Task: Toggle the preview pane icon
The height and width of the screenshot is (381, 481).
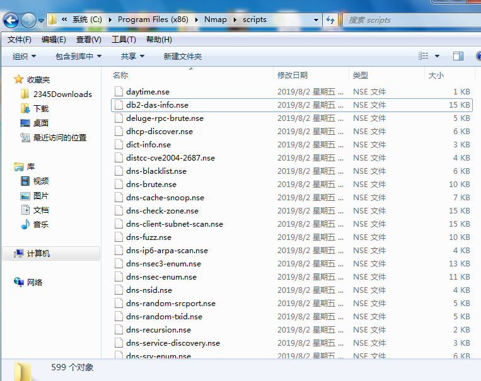Action: [x=458, y=56]
